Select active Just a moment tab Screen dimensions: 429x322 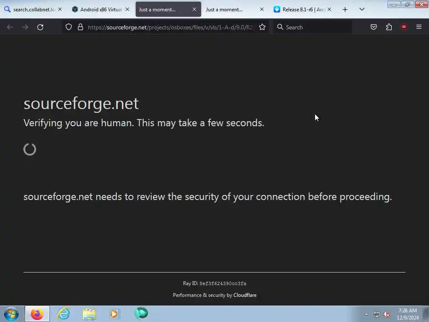[x=164, y=10]
